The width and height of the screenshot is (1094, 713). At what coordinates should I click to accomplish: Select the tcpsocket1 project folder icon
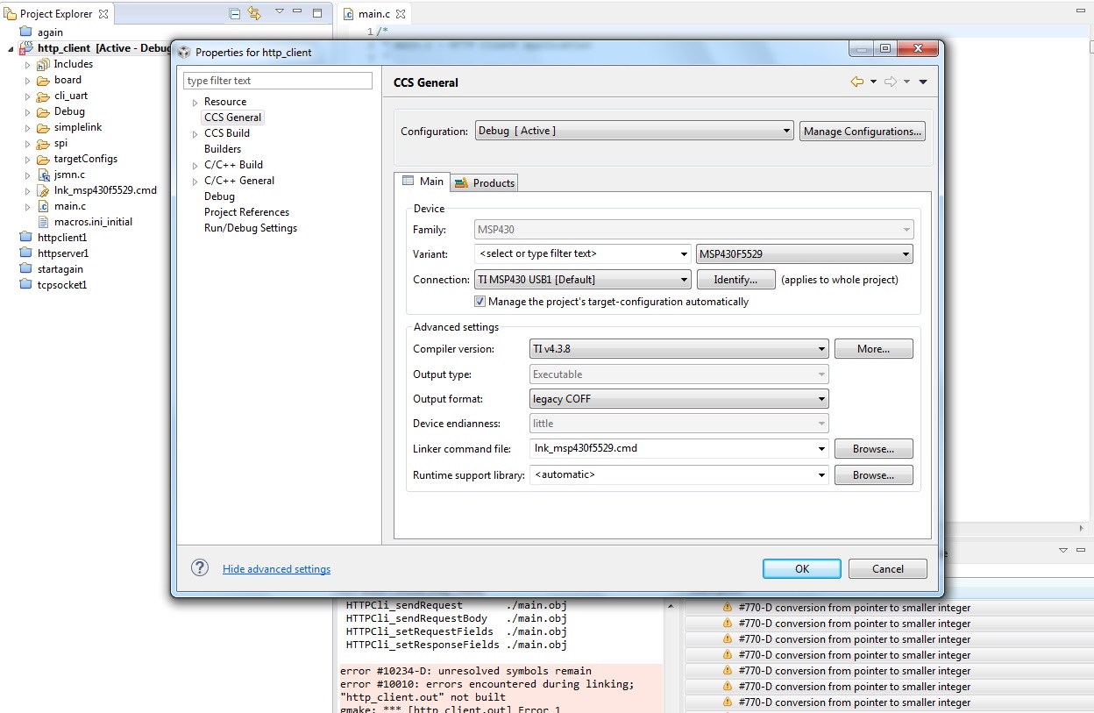(25, 285)
